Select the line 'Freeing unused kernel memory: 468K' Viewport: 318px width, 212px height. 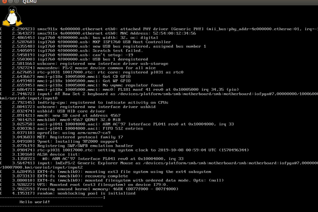pyautogui.click(x=89, y=189)
